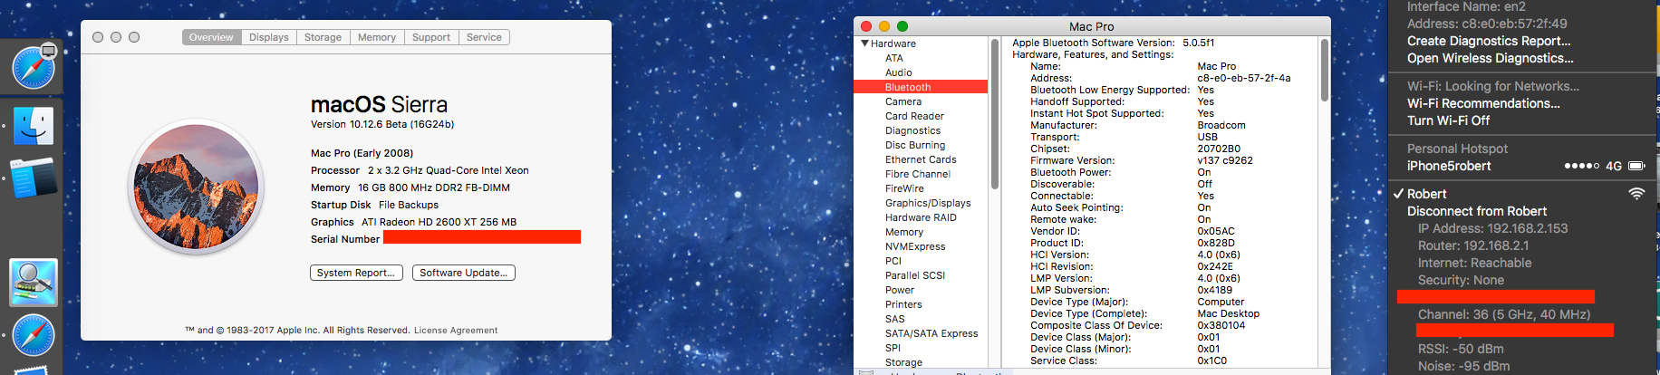Select PCI in the sidebar
This screenshot has height=375, width=1660.
pos(893,261)
